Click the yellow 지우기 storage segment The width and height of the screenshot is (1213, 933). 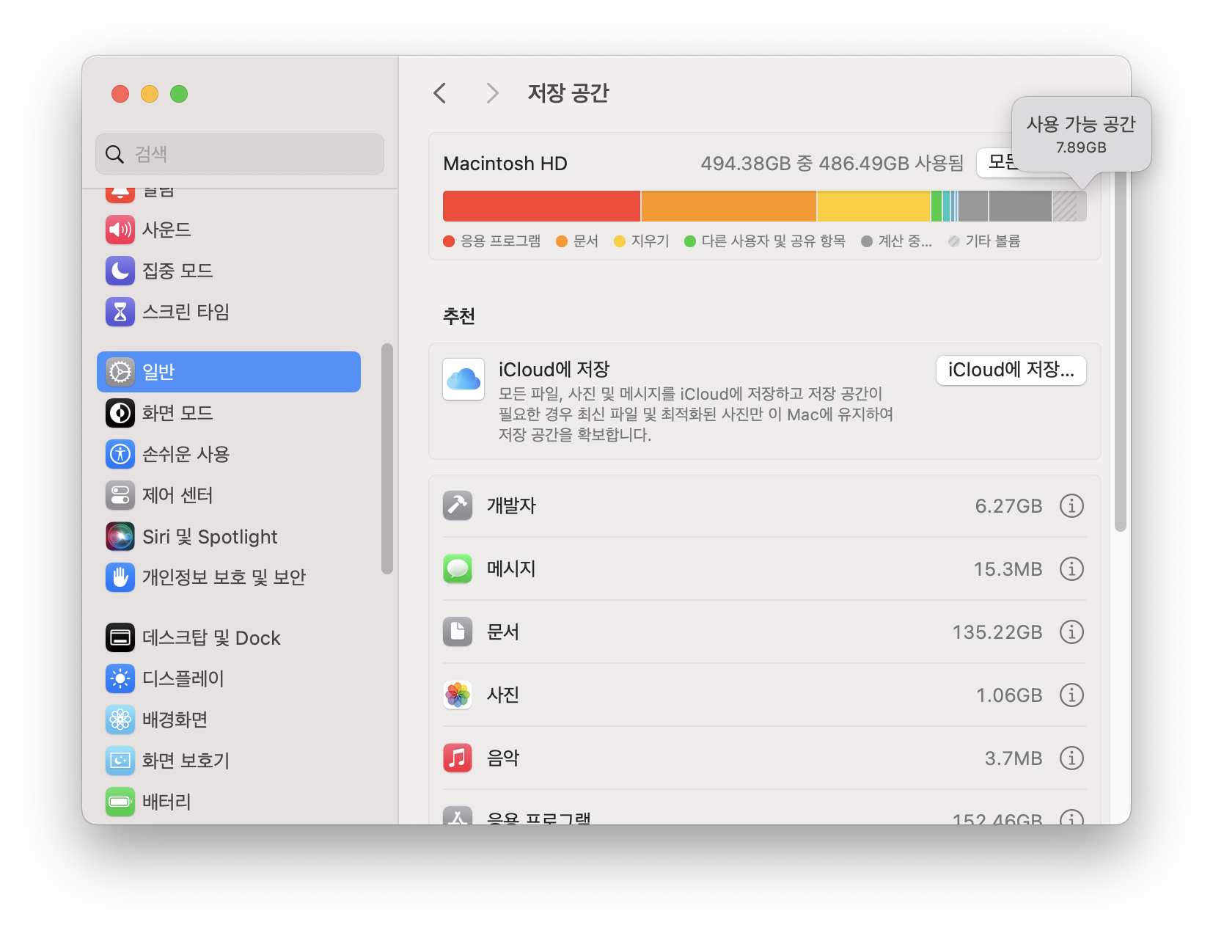[873, 206]
